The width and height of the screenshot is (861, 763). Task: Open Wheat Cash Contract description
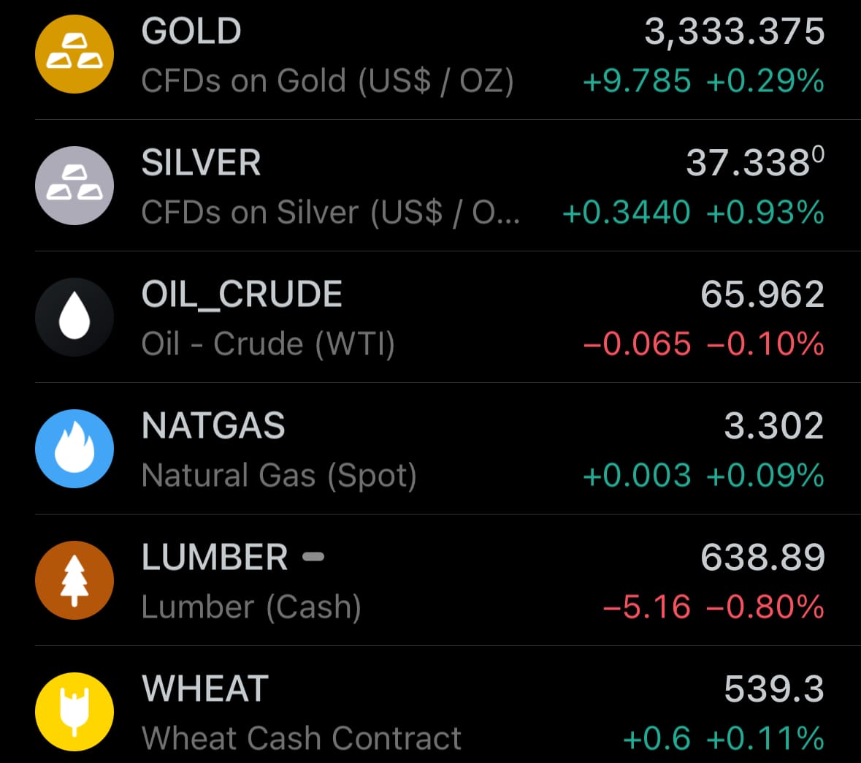coord(301,737)
